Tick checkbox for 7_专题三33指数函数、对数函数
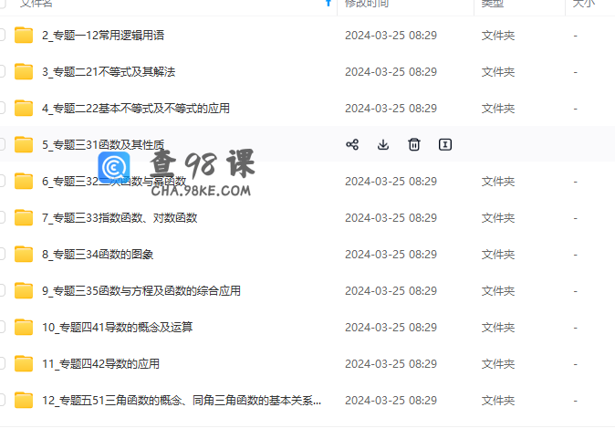This screenshot has width=615, height=439. (2, 217)
